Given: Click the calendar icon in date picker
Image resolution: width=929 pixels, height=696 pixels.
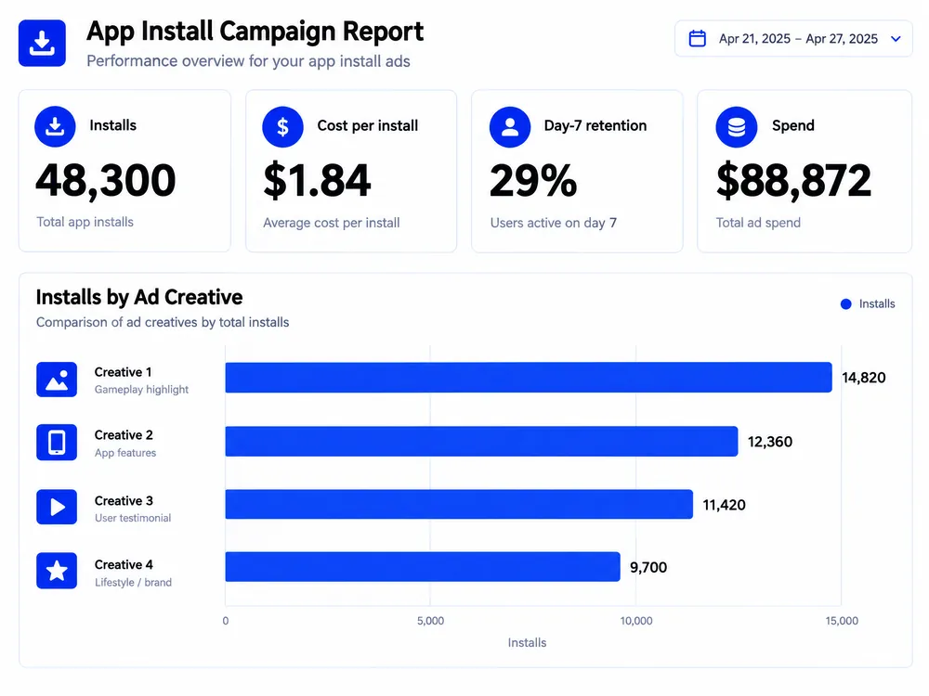Looking at the screenshot, I should tap(698, 38).
